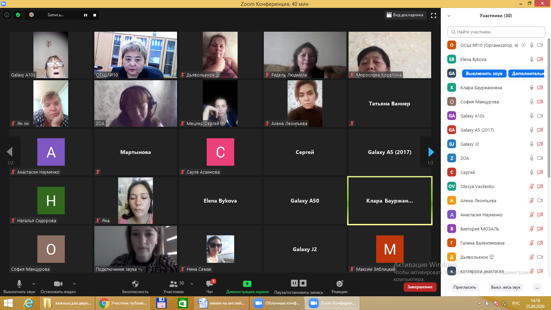Stop video using camera button
Viewport: 551px width, 310px height.
coord(58,284)
